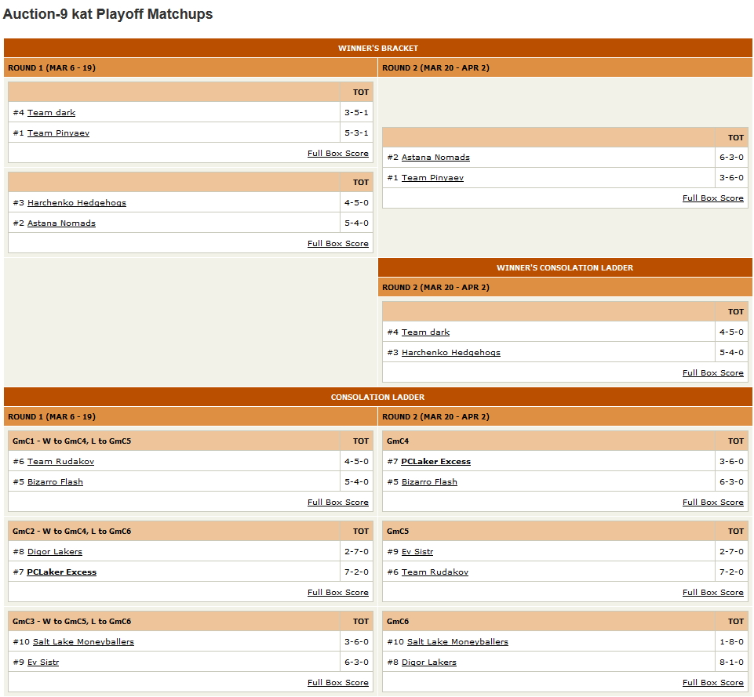The height and width of the screenshot is (697, 754).
Task: Open PCLaker Excess link in GmC2
Action: pyautogui.click(x=61, y=572)
